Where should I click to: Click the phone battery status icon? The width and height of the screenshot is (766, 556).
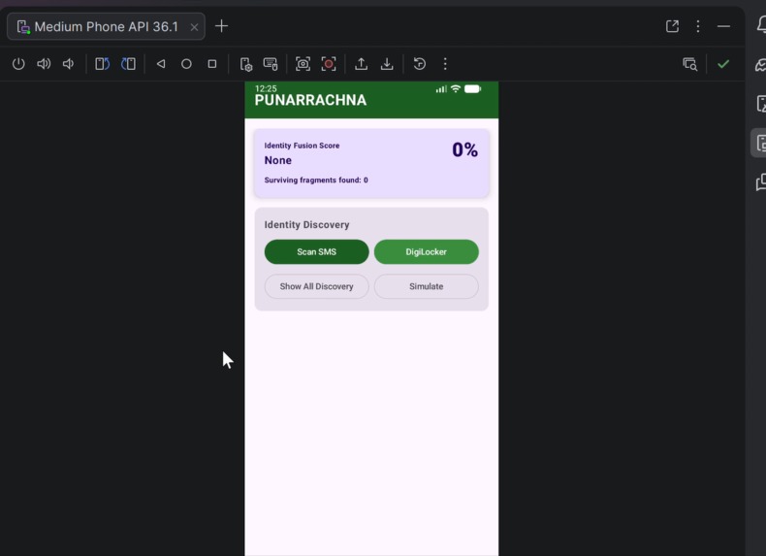click(x=472, y=89)
